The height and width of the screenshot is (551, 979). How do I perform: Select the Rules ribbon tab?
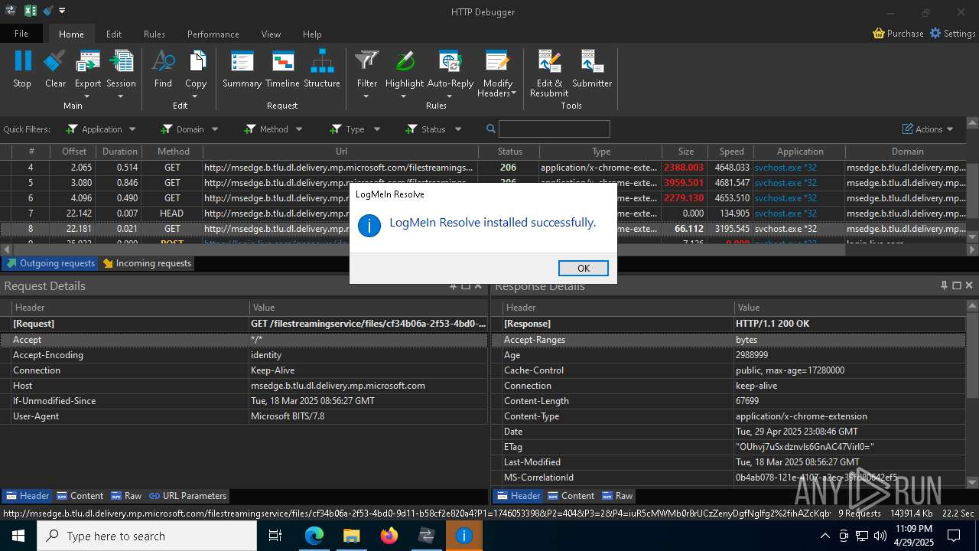pos(154,34)
